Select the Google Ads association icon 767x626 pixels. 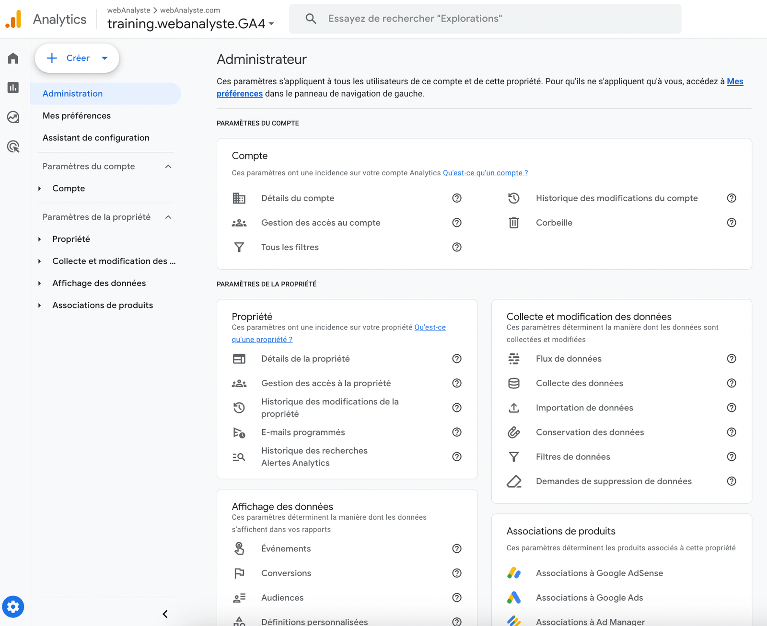(514, 597)
